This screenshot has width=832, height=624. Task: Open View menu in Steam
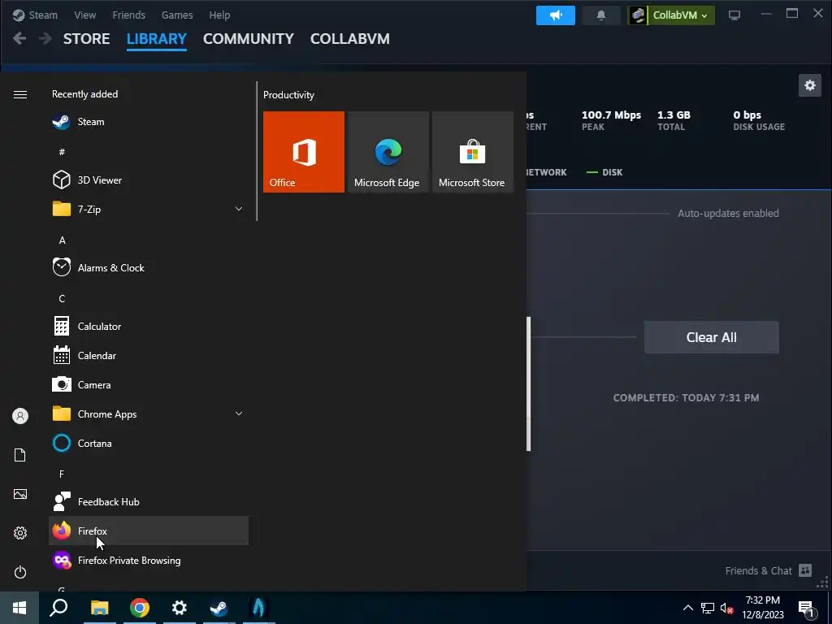tap(84, 15)
